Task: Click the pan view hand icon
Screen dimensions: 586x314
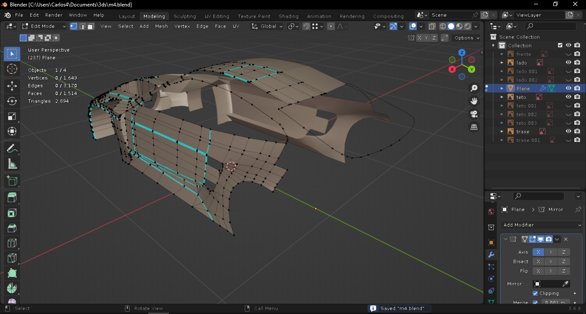Action: [x=474, y=101]
